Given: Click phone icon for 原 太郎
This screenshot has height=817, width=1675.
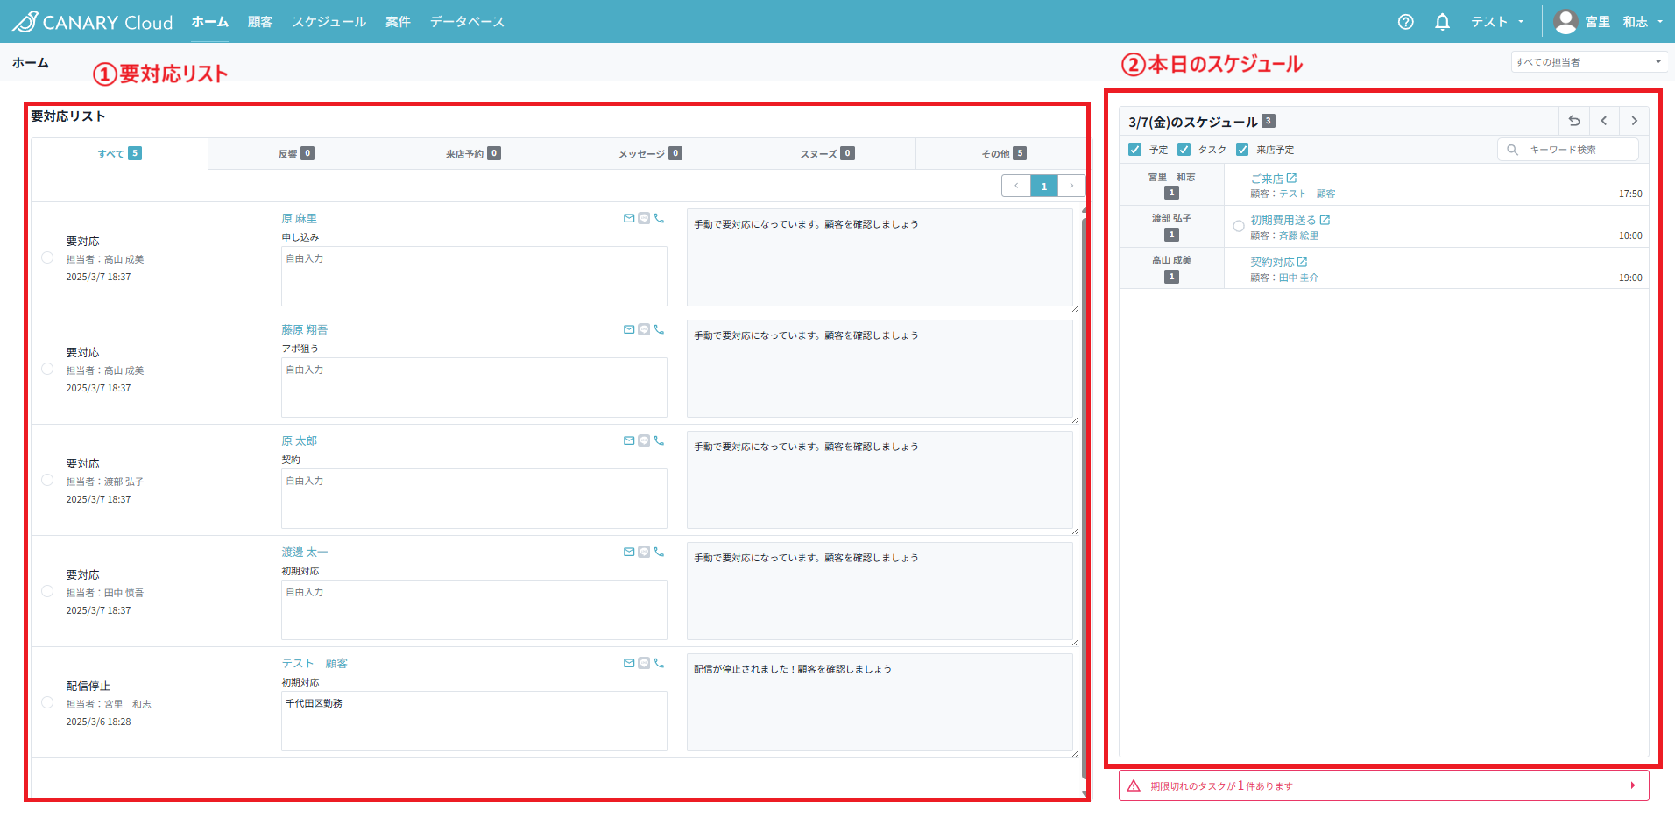Looking at the screenshot, I should (659, 440).
